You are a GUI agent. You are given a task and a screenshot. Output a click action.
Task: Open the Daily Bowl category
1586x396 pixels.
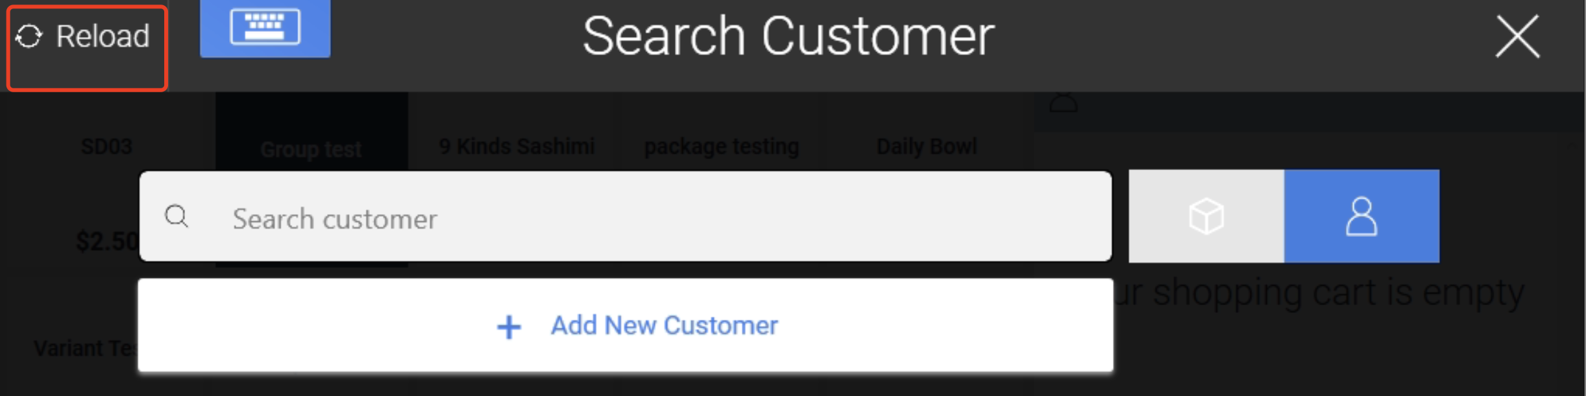click(x=927, y=147)
